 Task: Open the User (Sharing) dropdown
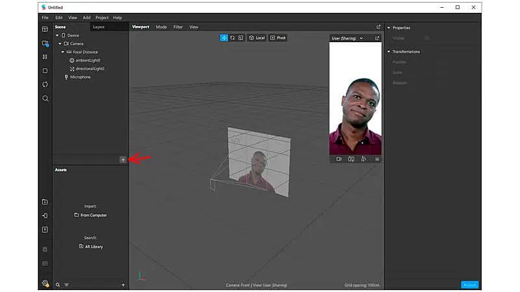(348, 38)
